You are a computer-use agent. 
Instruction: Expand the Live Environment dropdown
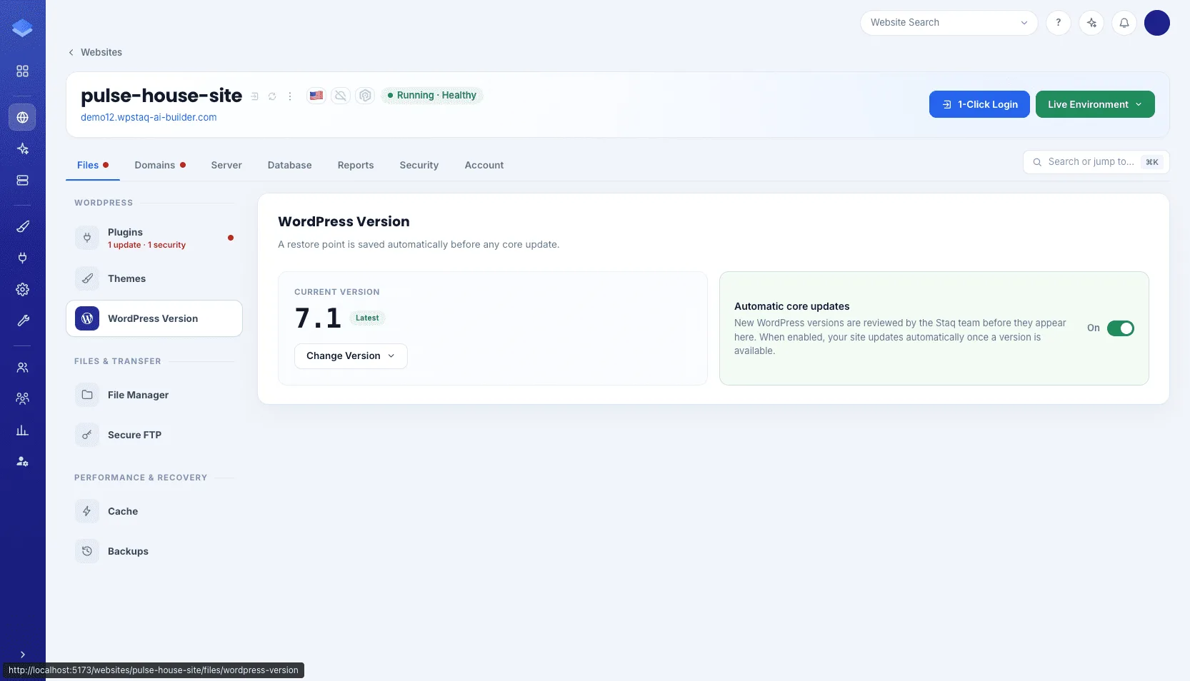(x=1094, y=104)
